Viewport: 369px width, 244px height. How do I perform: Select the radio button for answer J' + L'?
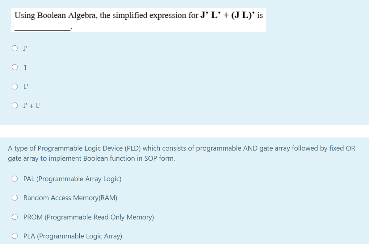click(x=15, y=105)
